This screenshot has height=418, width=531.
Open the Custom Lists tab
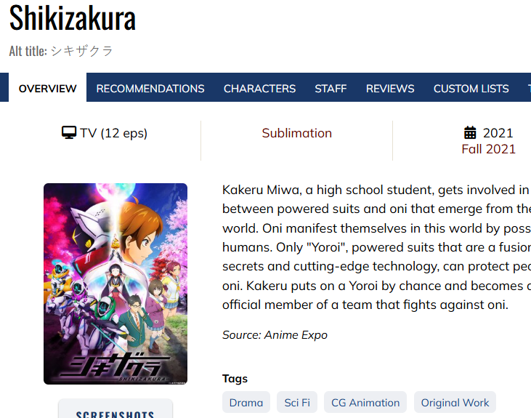coord(471,89)
